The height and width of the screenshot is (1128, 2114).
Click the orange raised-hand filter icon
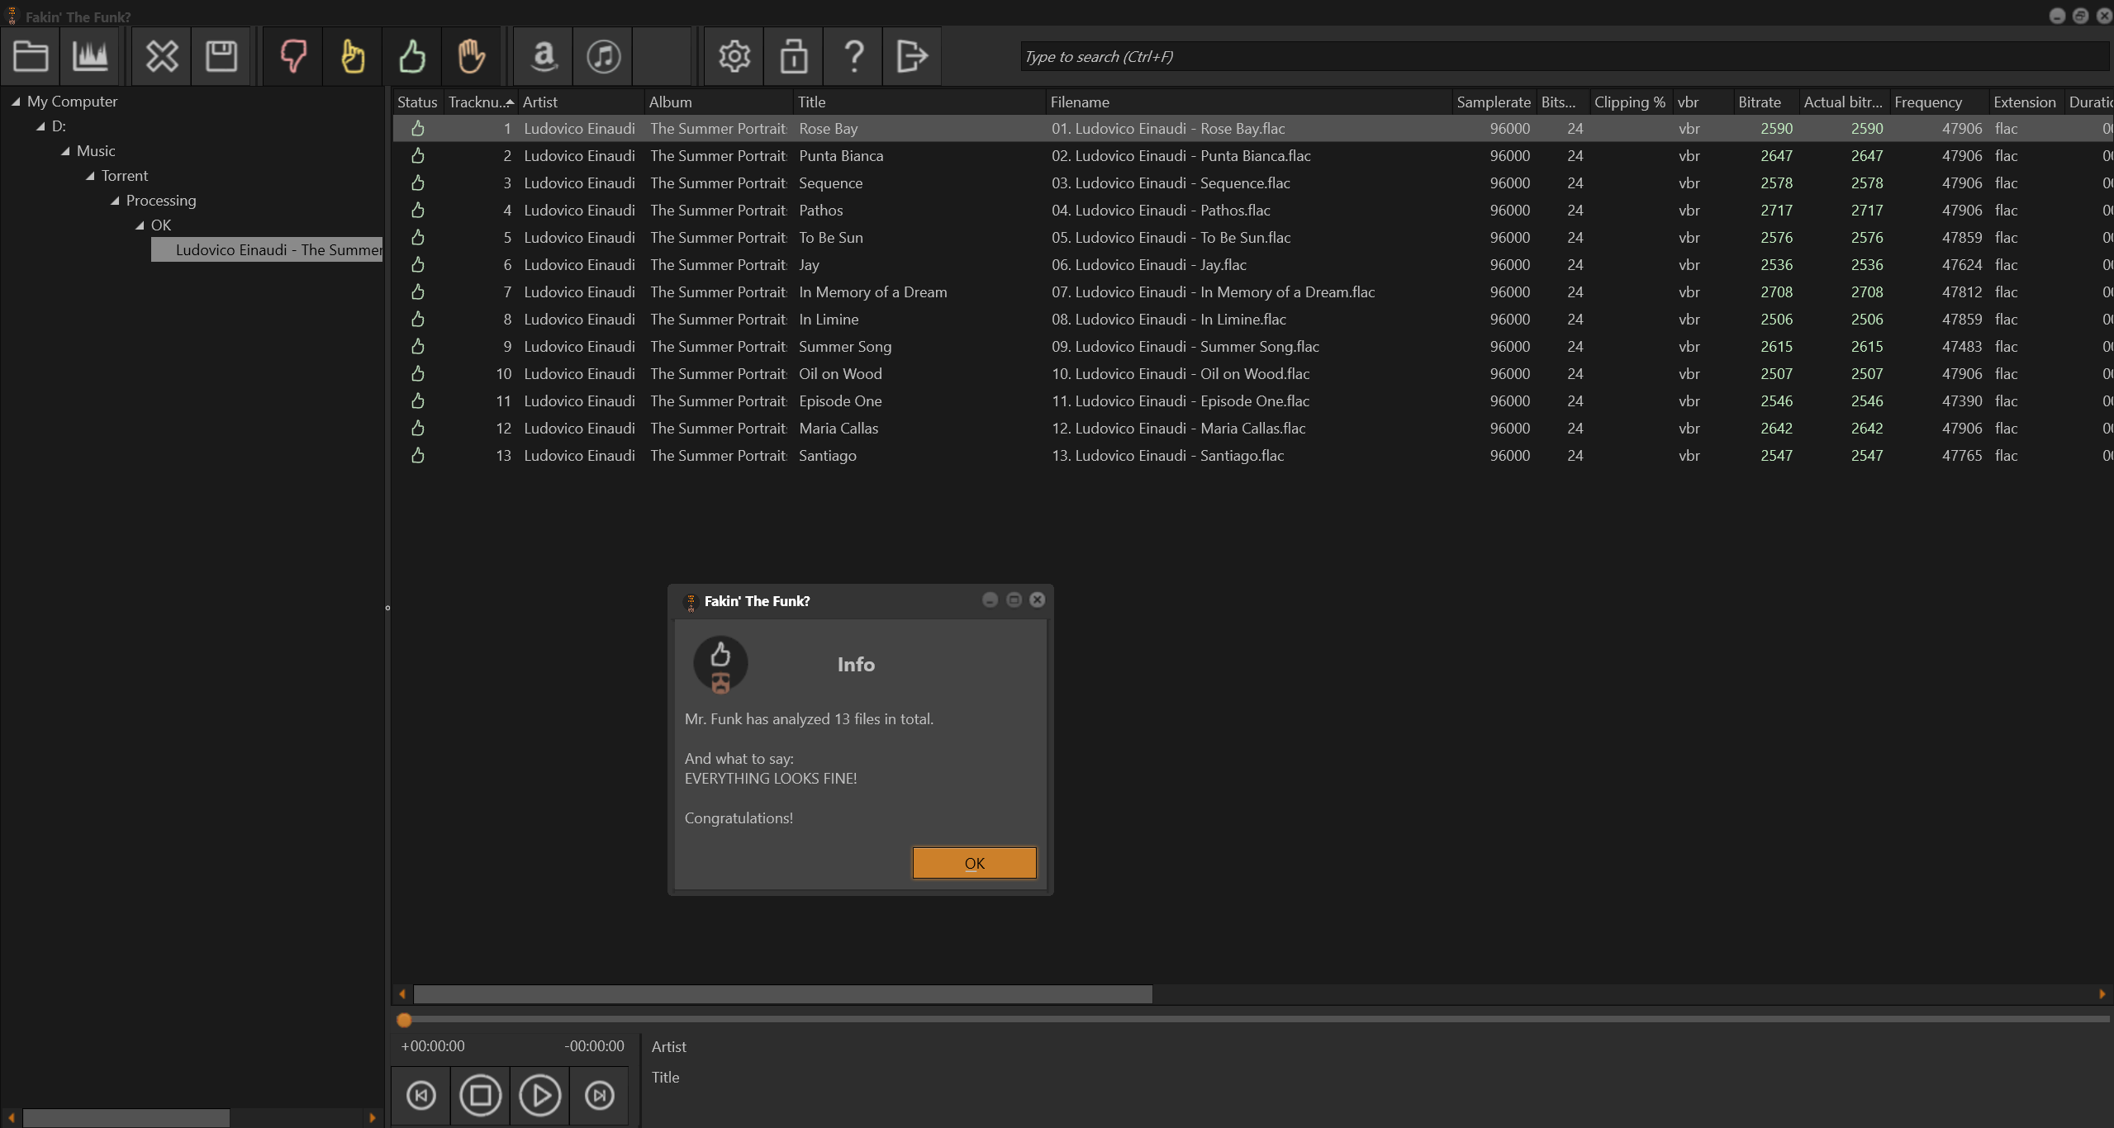[x=472, y=56]
